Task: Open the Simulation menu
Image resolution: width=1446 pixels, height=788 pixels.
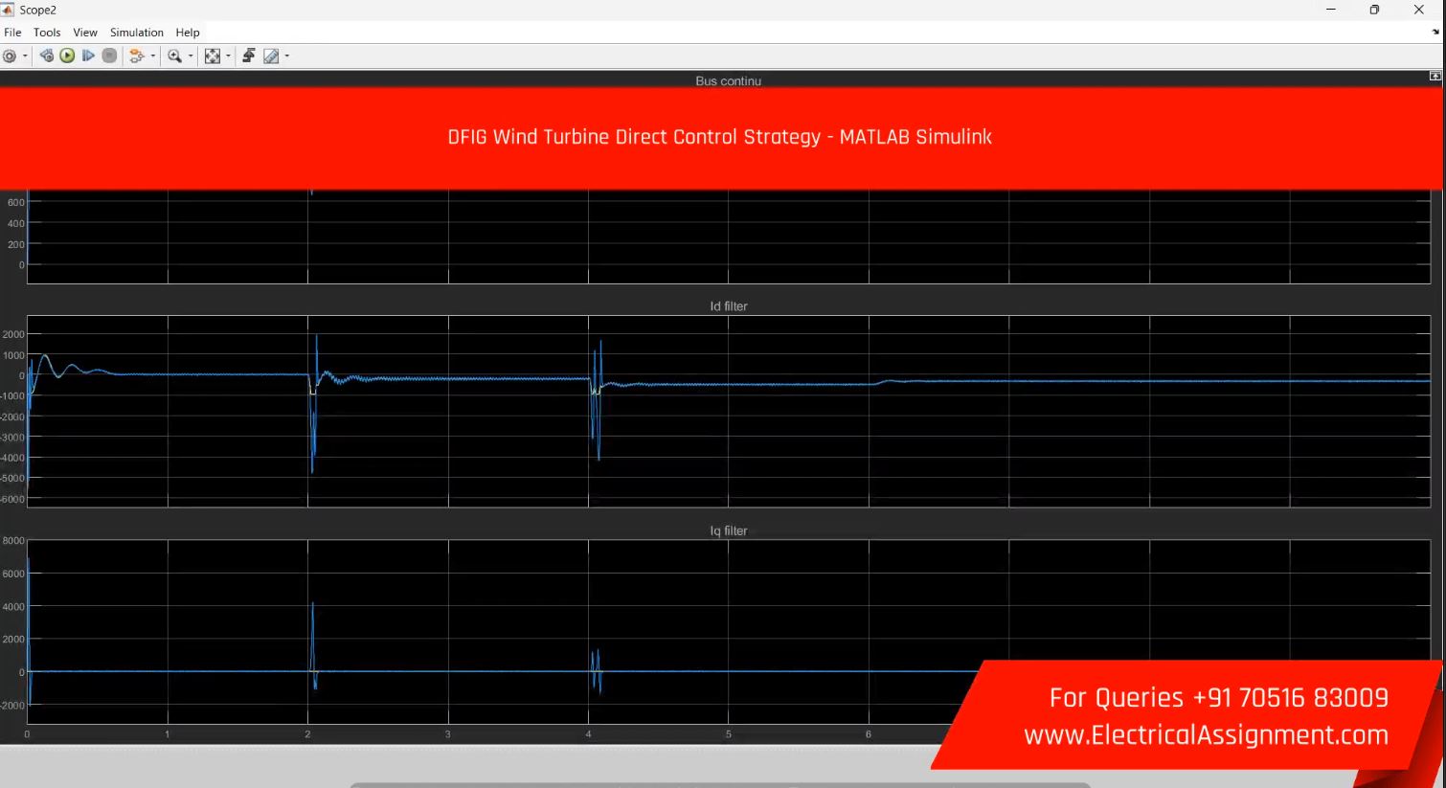Action: [x=137, y=33]
